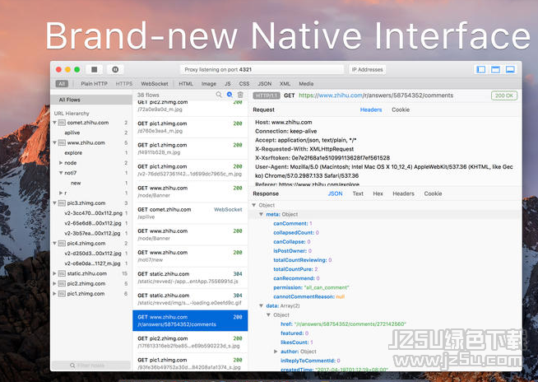Select All Flows in sidebar
The image size is (538, 382).
point(91,100)
